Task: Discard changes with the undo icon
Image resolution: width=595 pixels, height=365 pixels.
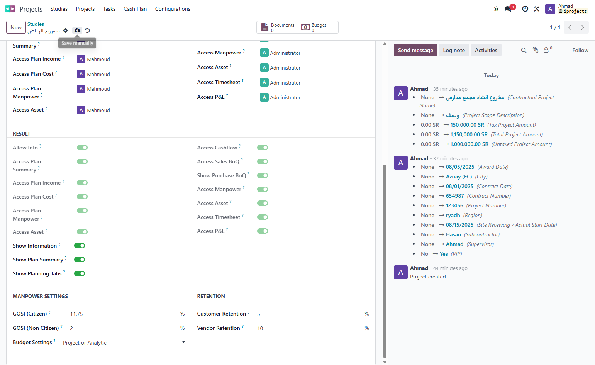Action: [x=87, y=31]
